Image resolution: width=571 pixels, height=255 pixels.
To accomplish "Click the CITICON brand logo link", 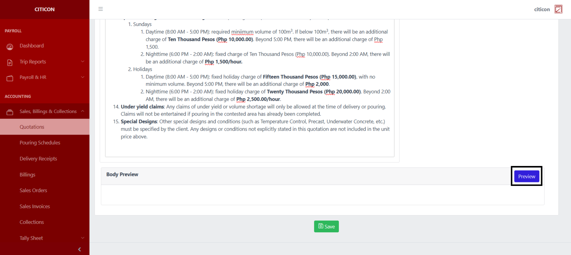I will [45, 9].
